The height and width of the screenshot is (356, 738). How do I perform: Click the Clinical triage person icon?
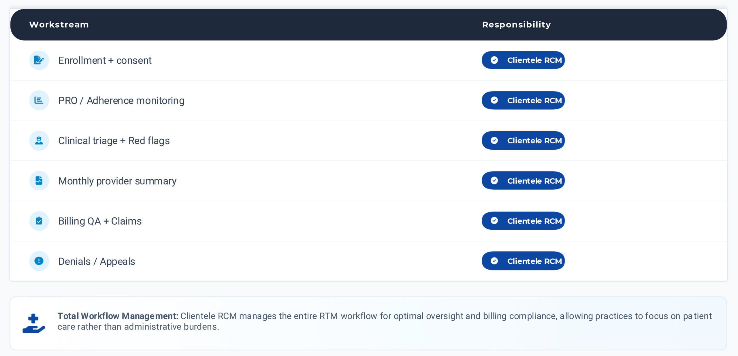39,140
